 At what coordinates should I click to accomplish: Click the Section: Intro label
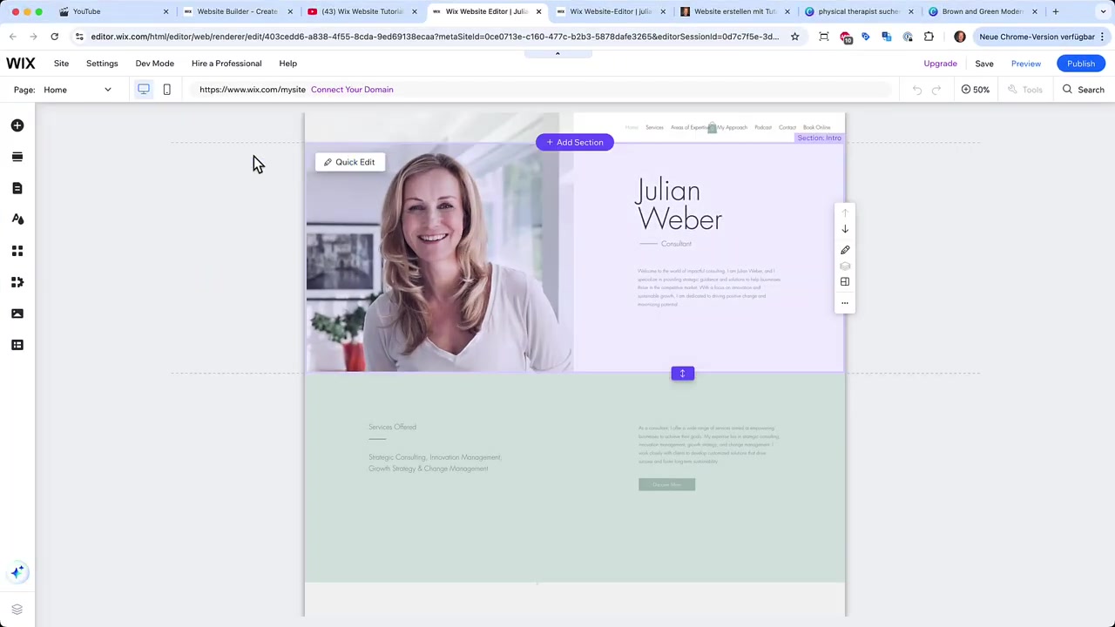click(x=819, y=138)
